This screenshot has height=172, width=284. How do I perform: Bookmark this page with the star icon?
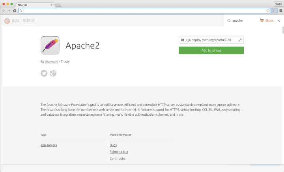[x=268, y=11]
